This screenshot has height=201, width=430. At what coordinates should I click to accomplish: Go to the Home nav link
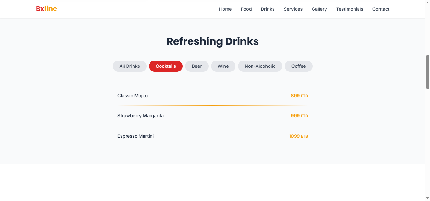tap(225, 9)
